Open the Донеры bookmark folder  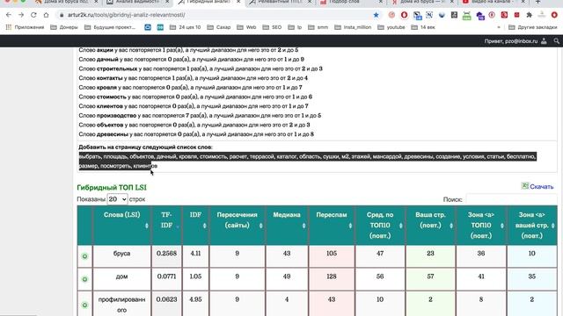[64, 27]
